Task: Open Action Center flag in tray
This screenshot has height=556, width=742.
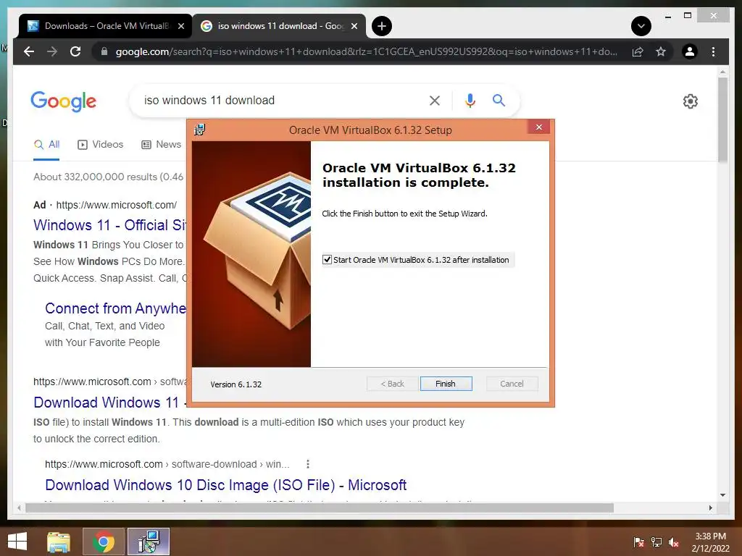Action: click(x=638, y=542)
